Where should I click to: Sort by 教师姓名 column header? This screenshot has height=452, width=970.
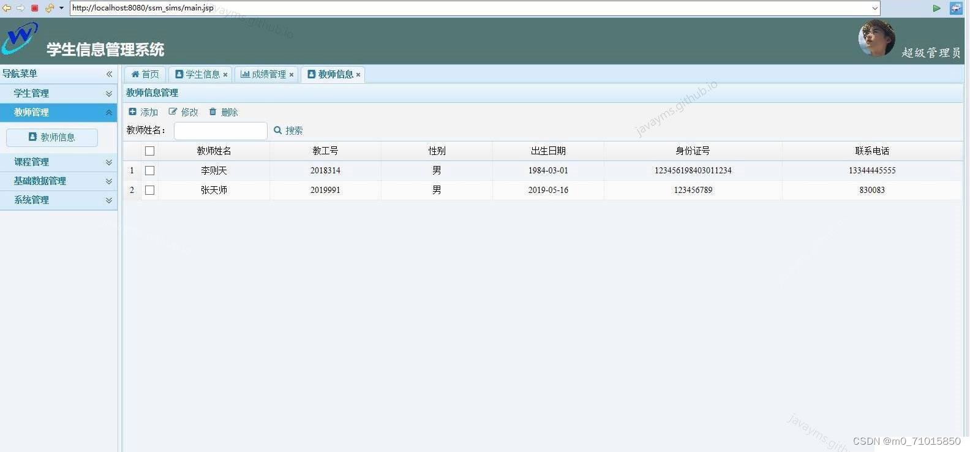point(214,151)
